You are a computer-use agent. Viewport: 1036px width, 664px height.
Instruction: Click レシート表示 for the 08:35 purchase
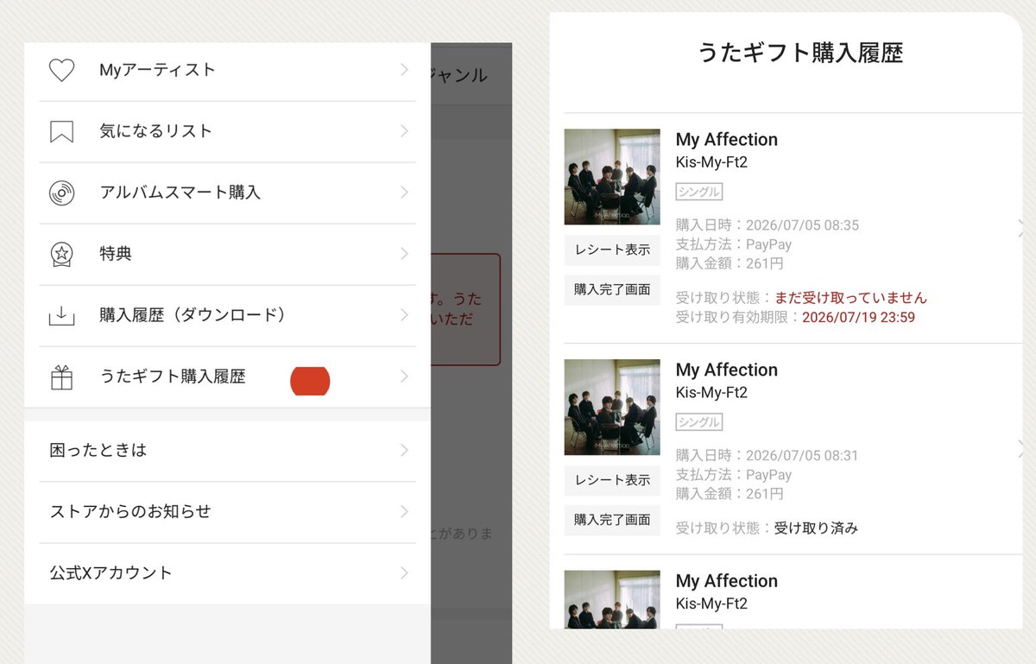(x=612, y=250)
